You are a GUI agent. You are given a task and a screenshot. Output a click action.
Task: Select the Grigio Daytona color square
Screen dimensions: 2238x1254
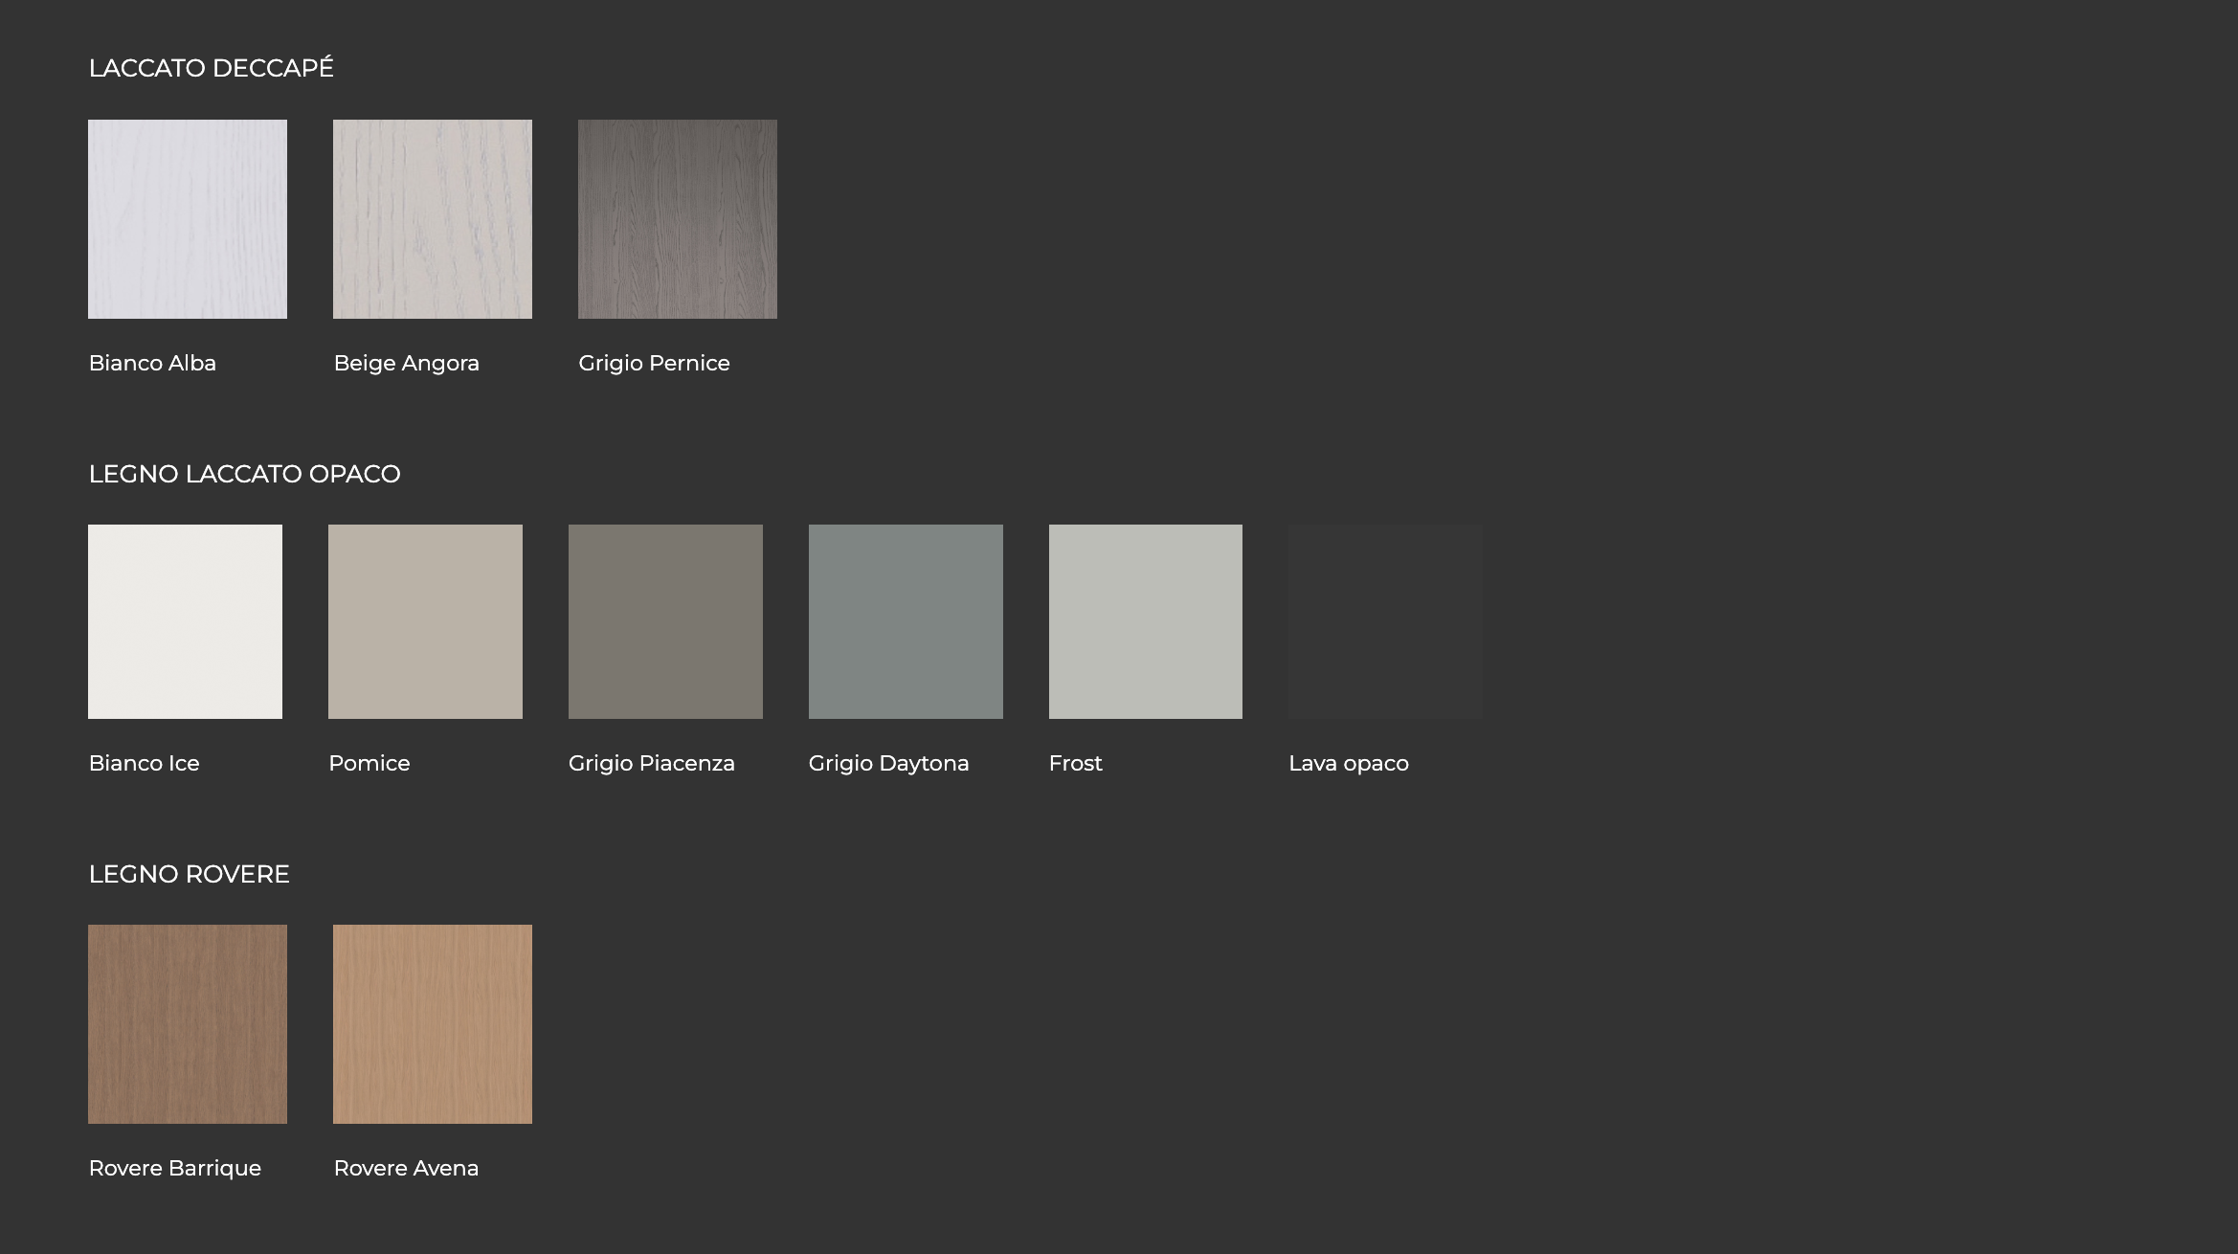pyautogui.click(x=906, y=621)
